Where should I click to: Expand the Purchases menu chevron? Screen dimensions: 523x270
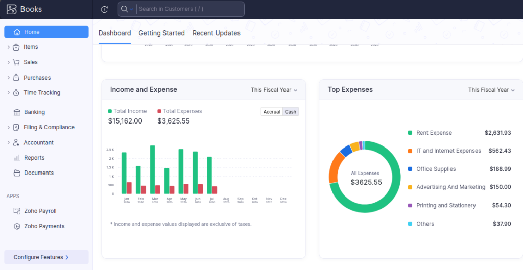(8, 78)
